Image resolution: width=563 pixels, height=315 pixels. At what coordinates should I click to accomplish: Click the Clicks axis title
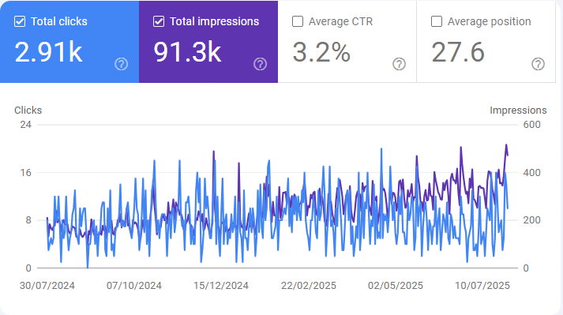28,111
